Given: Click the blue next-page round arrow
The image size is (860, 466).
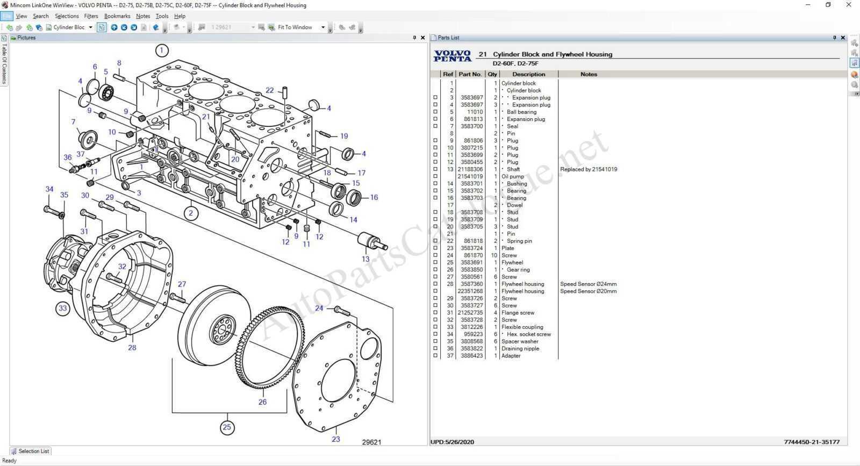Looking at the screenshot, I should (x=134, y=27).
